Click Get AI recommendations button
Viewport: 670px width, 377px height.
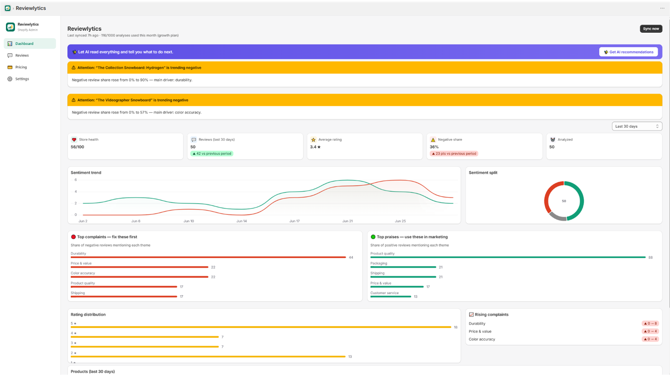(x=628, y=52)
